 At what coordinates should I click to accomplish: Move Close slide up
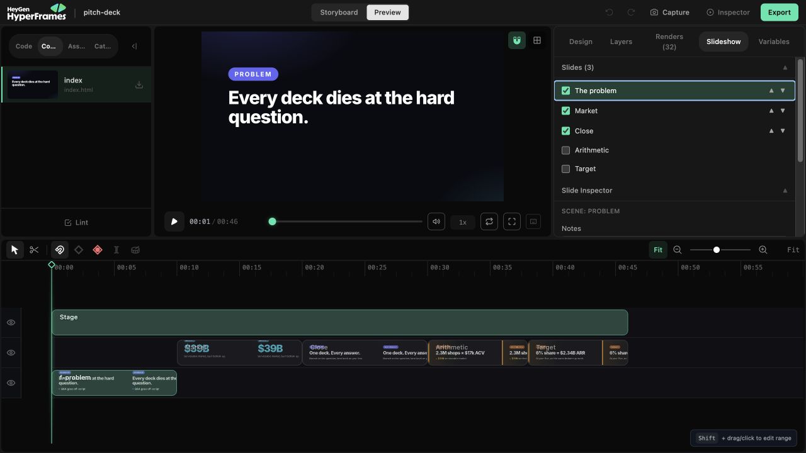tap(771, 131)
